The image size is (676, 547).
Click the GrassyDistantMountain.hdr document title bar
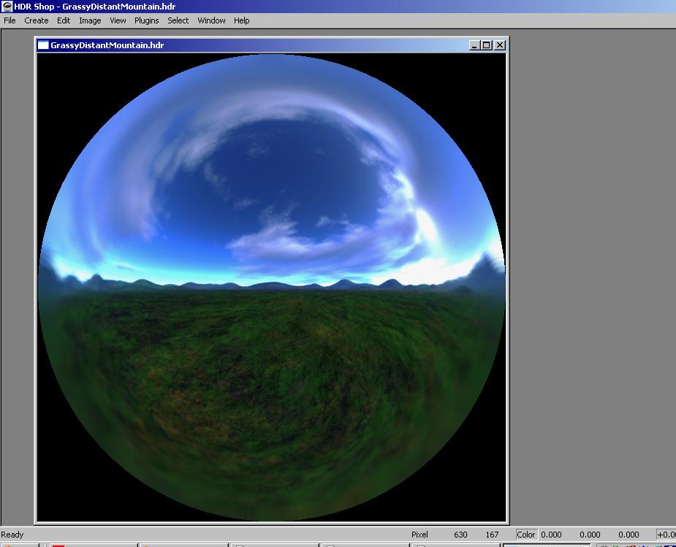click(x=256, y=45)
